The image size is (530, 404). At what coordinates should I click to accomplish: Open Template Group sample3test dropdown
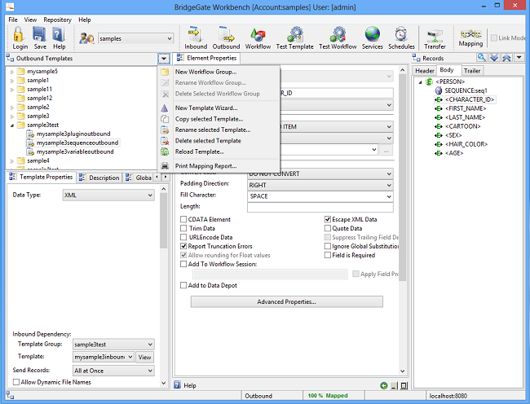113,345
